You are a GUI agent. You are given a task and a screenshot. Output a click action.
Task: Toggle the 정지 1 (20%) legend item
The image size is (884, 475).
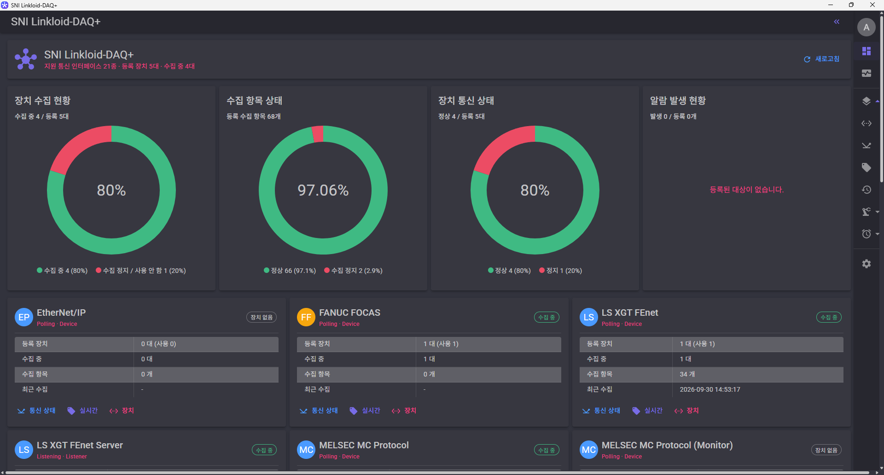click(x=561, y=271)
